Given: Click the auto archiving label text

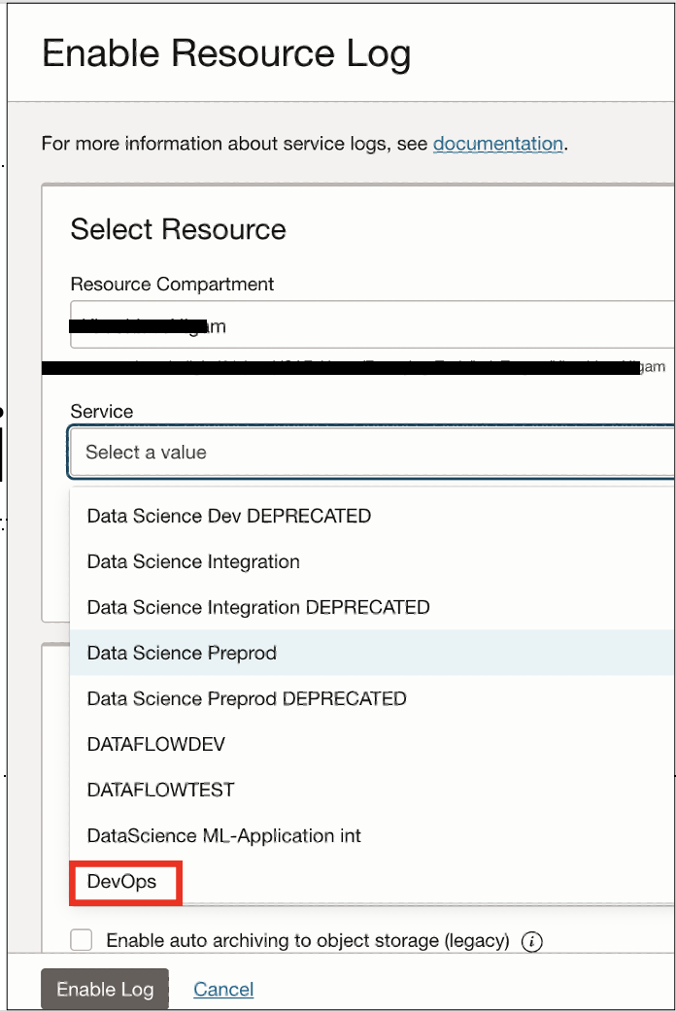Looking at the screenshot, I should (x=307, y=940).
